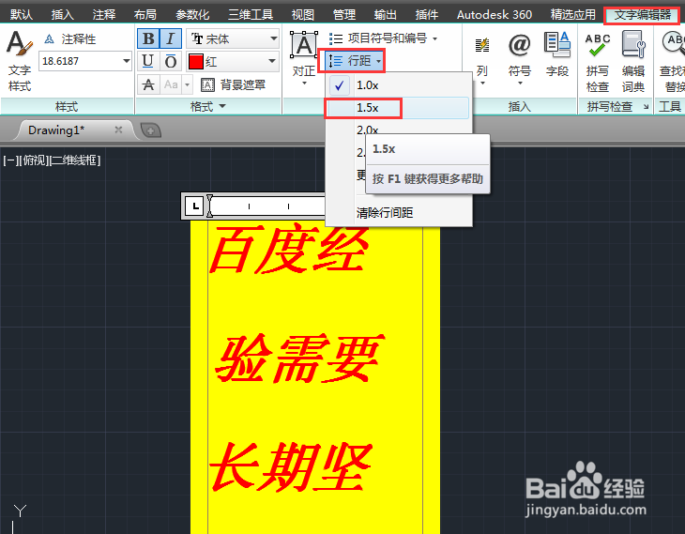The height and width of the screenshot is (534, 685).
Task: Open the text height dropdown arrow
Action: click(x=127, y=61)
